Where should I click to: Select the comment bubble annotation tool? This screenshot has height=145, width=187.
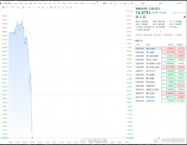pyautogui.click(x=43, y=7)
